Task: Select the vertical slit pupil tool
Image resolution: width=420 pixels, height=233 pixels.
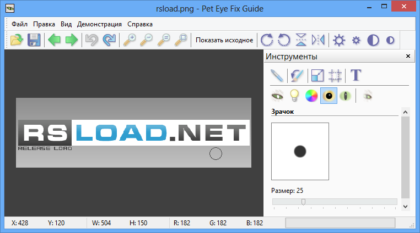Action: pyautogui.click(x=346, y=96)
